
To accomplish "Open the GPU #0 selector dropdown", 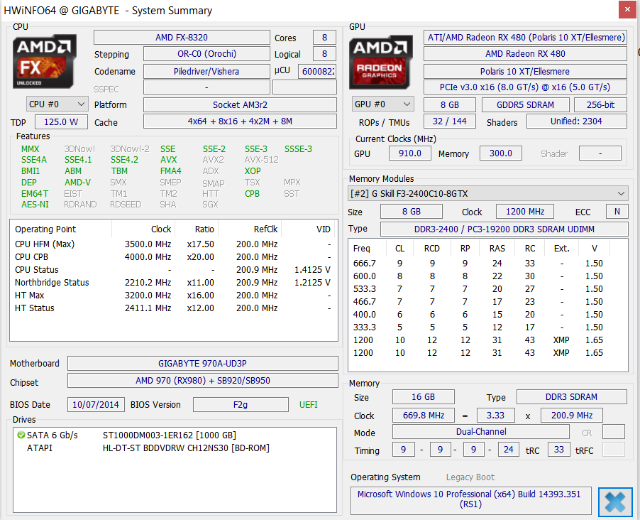I will pos(382,104).
